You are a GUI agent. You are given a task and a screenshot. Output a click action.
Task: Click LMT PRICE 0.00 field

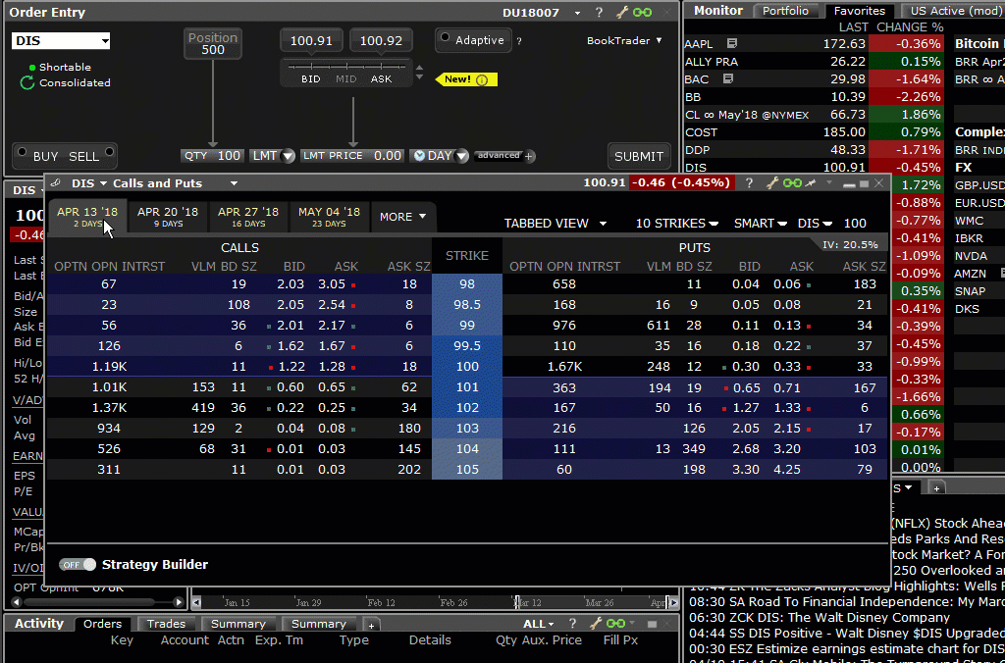pos(352,156)
